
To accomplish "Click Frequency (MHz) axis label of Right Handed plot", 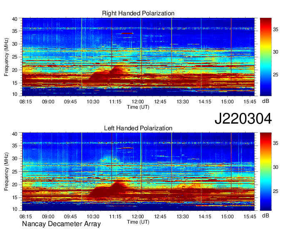I will coord(6,57).
